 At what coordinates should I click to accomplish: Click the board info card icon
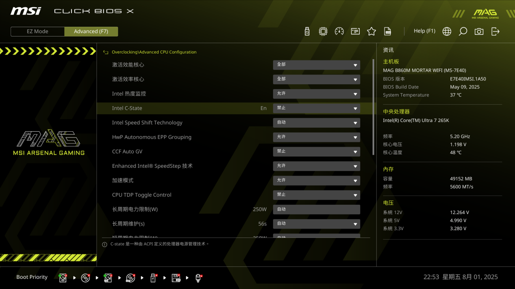[355, 31]
